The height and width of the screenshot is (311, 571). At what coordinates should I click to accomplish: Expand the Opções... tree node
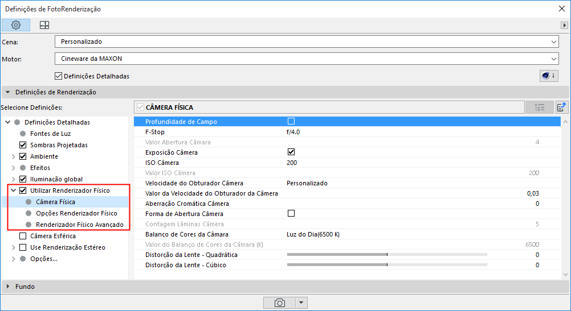pyautogui.click(x=14, y=259)
